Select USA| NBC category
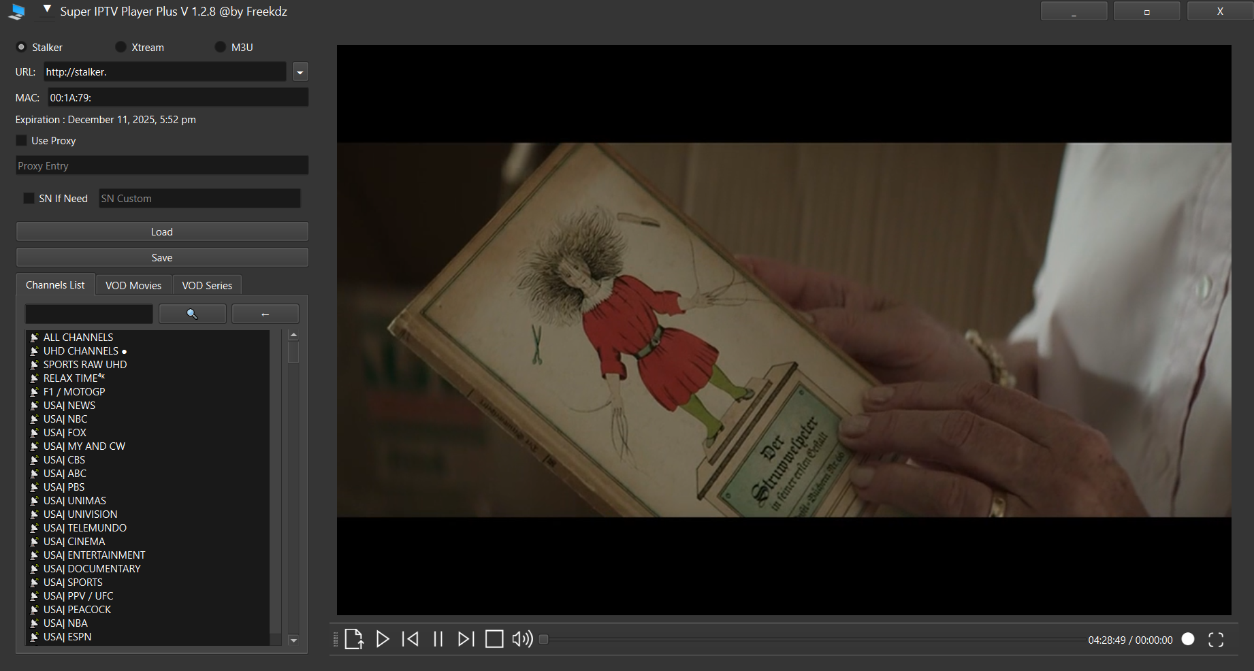Image resolution: width=1254 pixels, height=671 pixels. 65,419
